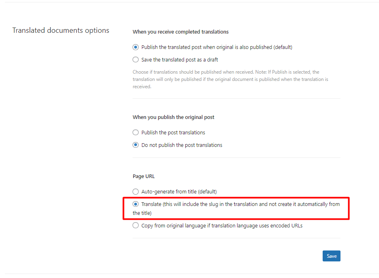The height and width of the screenshot is (278, 379).
Task: Click the grey help text about publishing translations
Action: click(230, 79)
